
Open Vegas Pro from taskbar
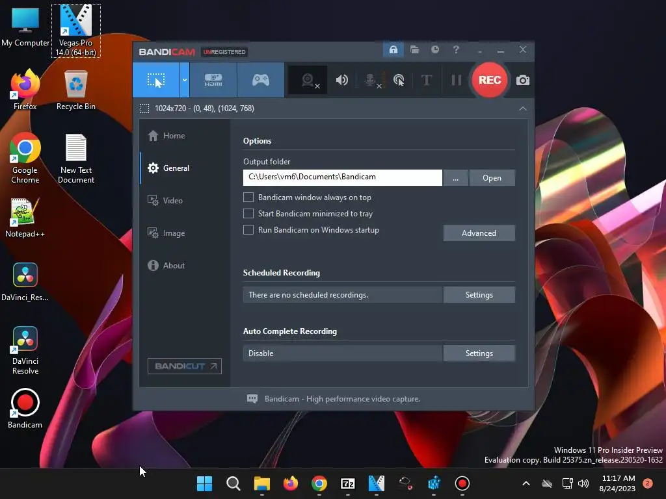pos(377,483)
